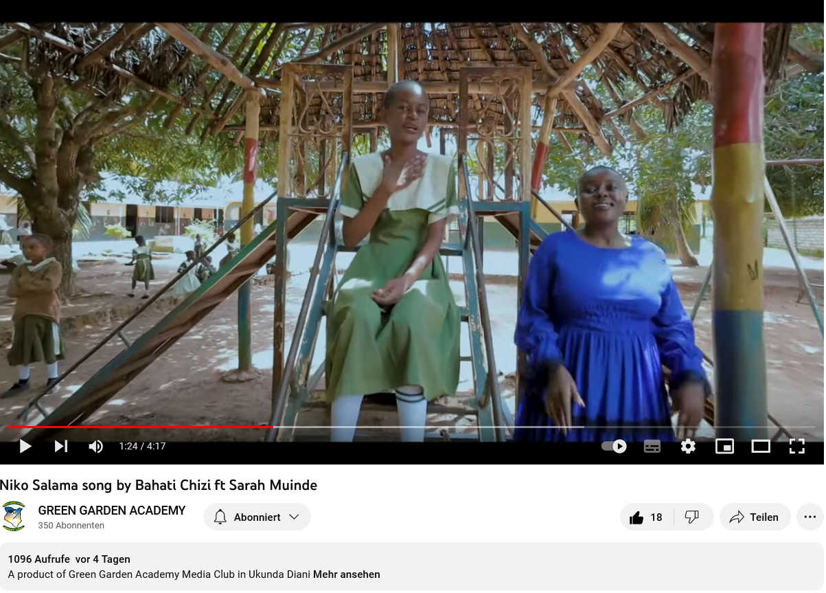Enter fullscreen mode icon

click(x=796, y=446)
